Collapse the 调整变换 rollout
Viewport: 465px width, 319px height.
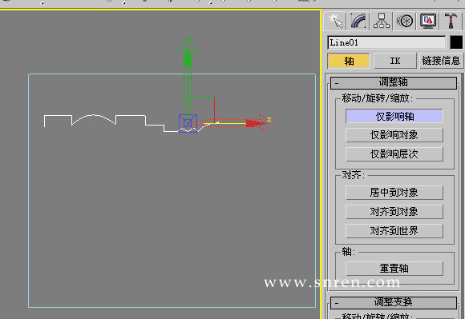pos(394,302)
